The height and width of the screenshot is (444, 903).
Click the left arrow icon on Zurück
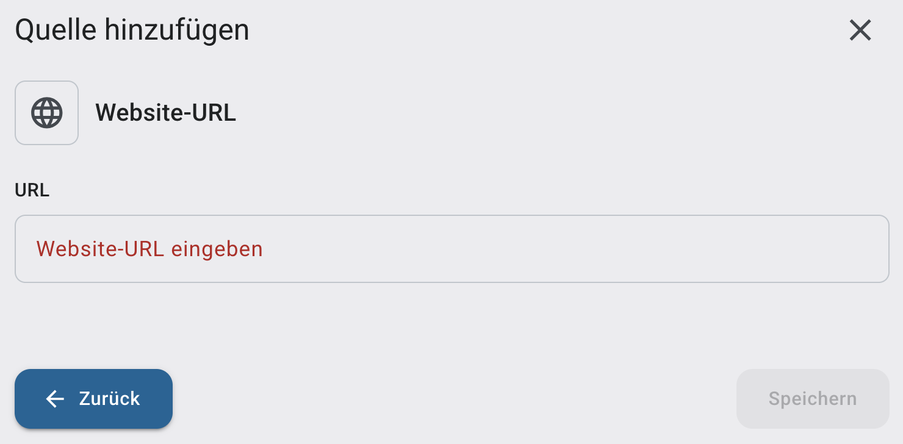click(x=55, y=399)
